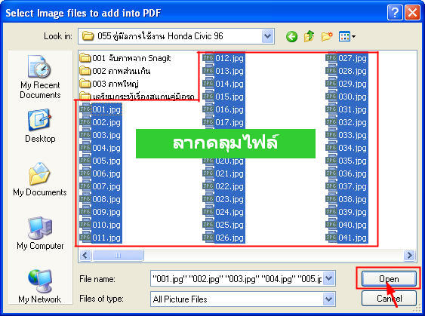Image resolution: width=425 pixels, height=316 pixels.
Task: Select file 038.jpg
Action: [346, 199]
